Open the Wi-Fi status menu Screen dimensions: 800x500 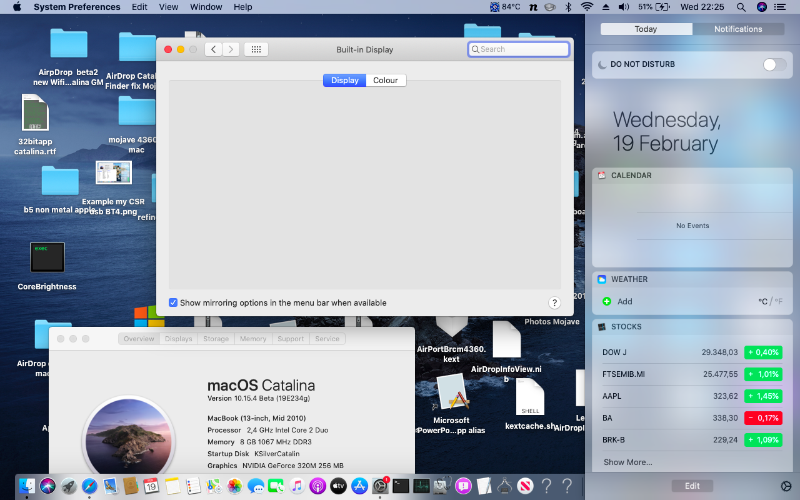point(587,7)
